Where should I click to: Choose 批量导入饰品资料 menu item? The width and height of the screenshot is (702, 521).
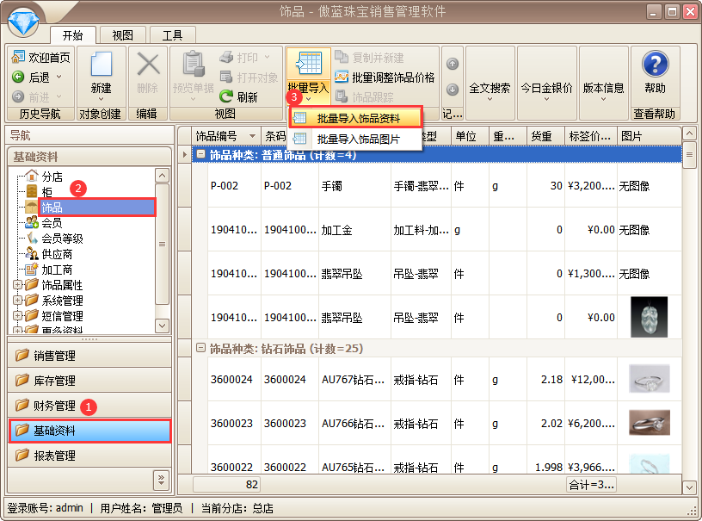click(356, 118)
